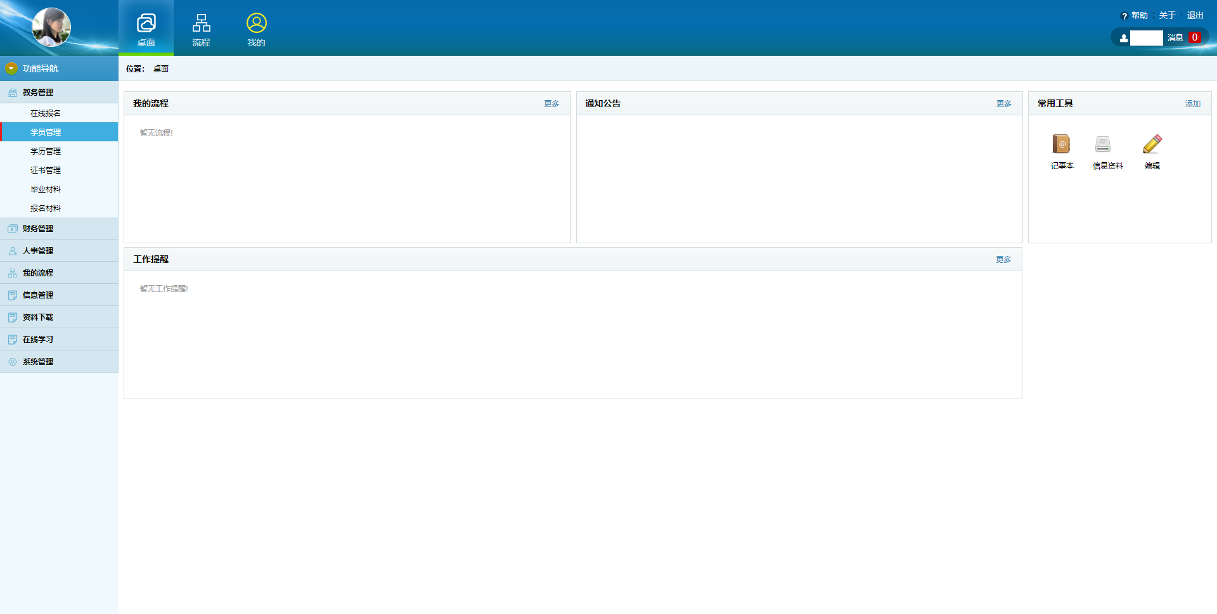
Task: Click the 我的流程 panel title
Action: click(151, 104)
